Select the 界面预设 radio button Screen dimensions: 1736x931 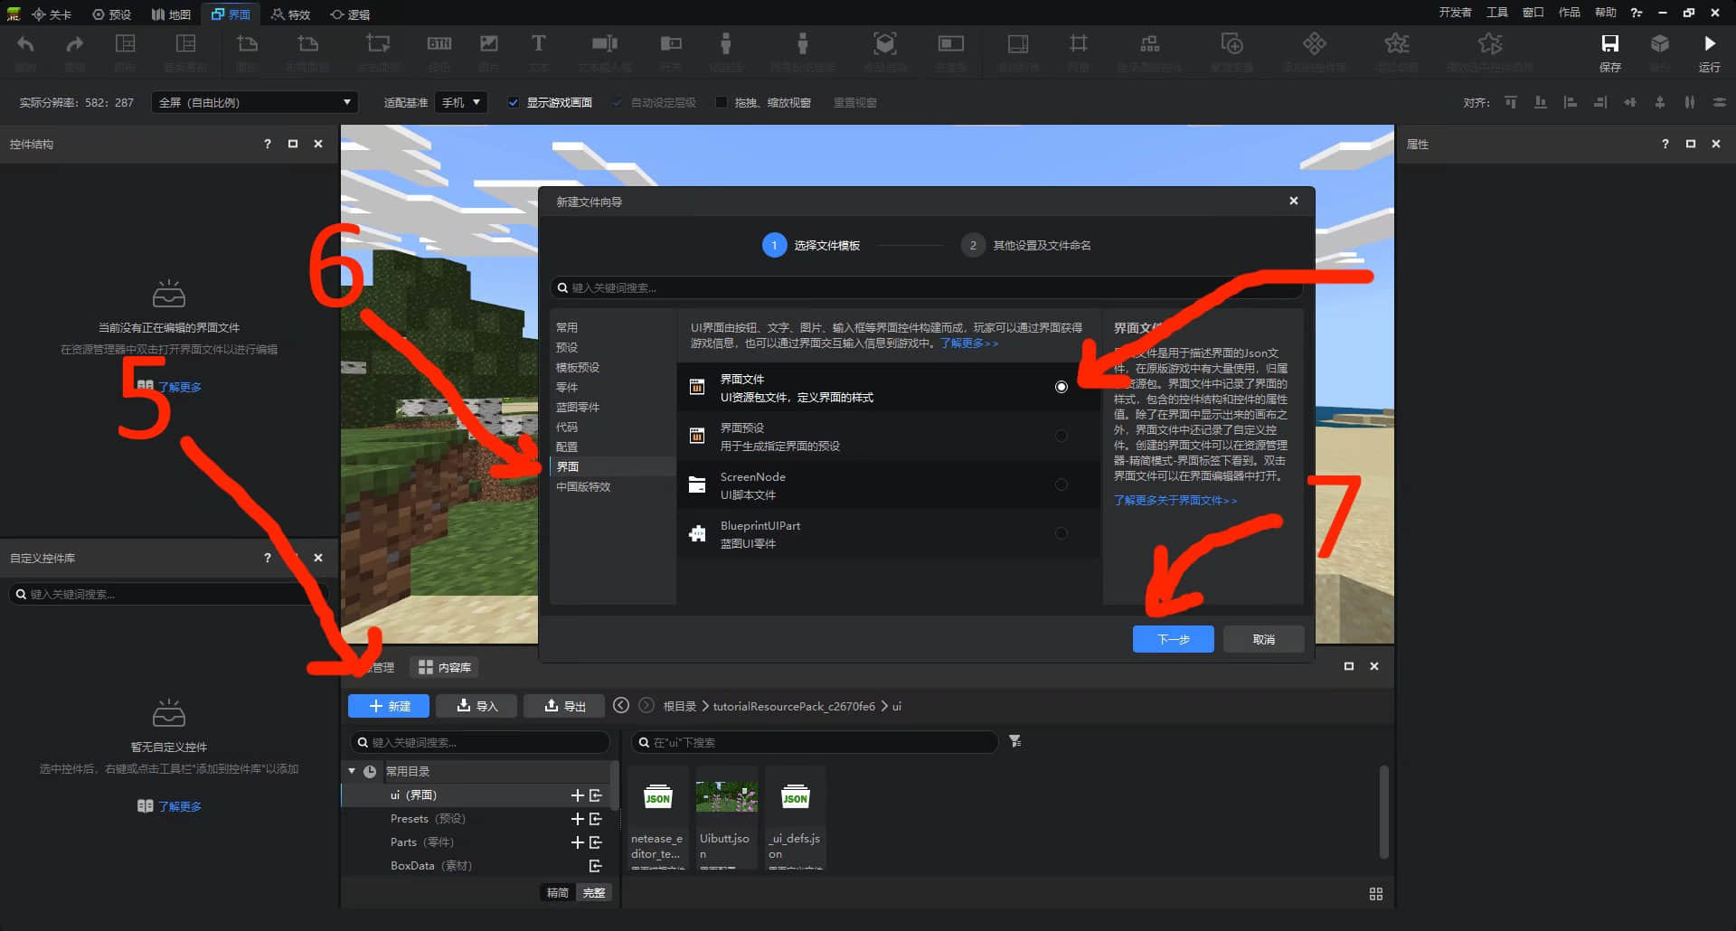(1061, 436)
